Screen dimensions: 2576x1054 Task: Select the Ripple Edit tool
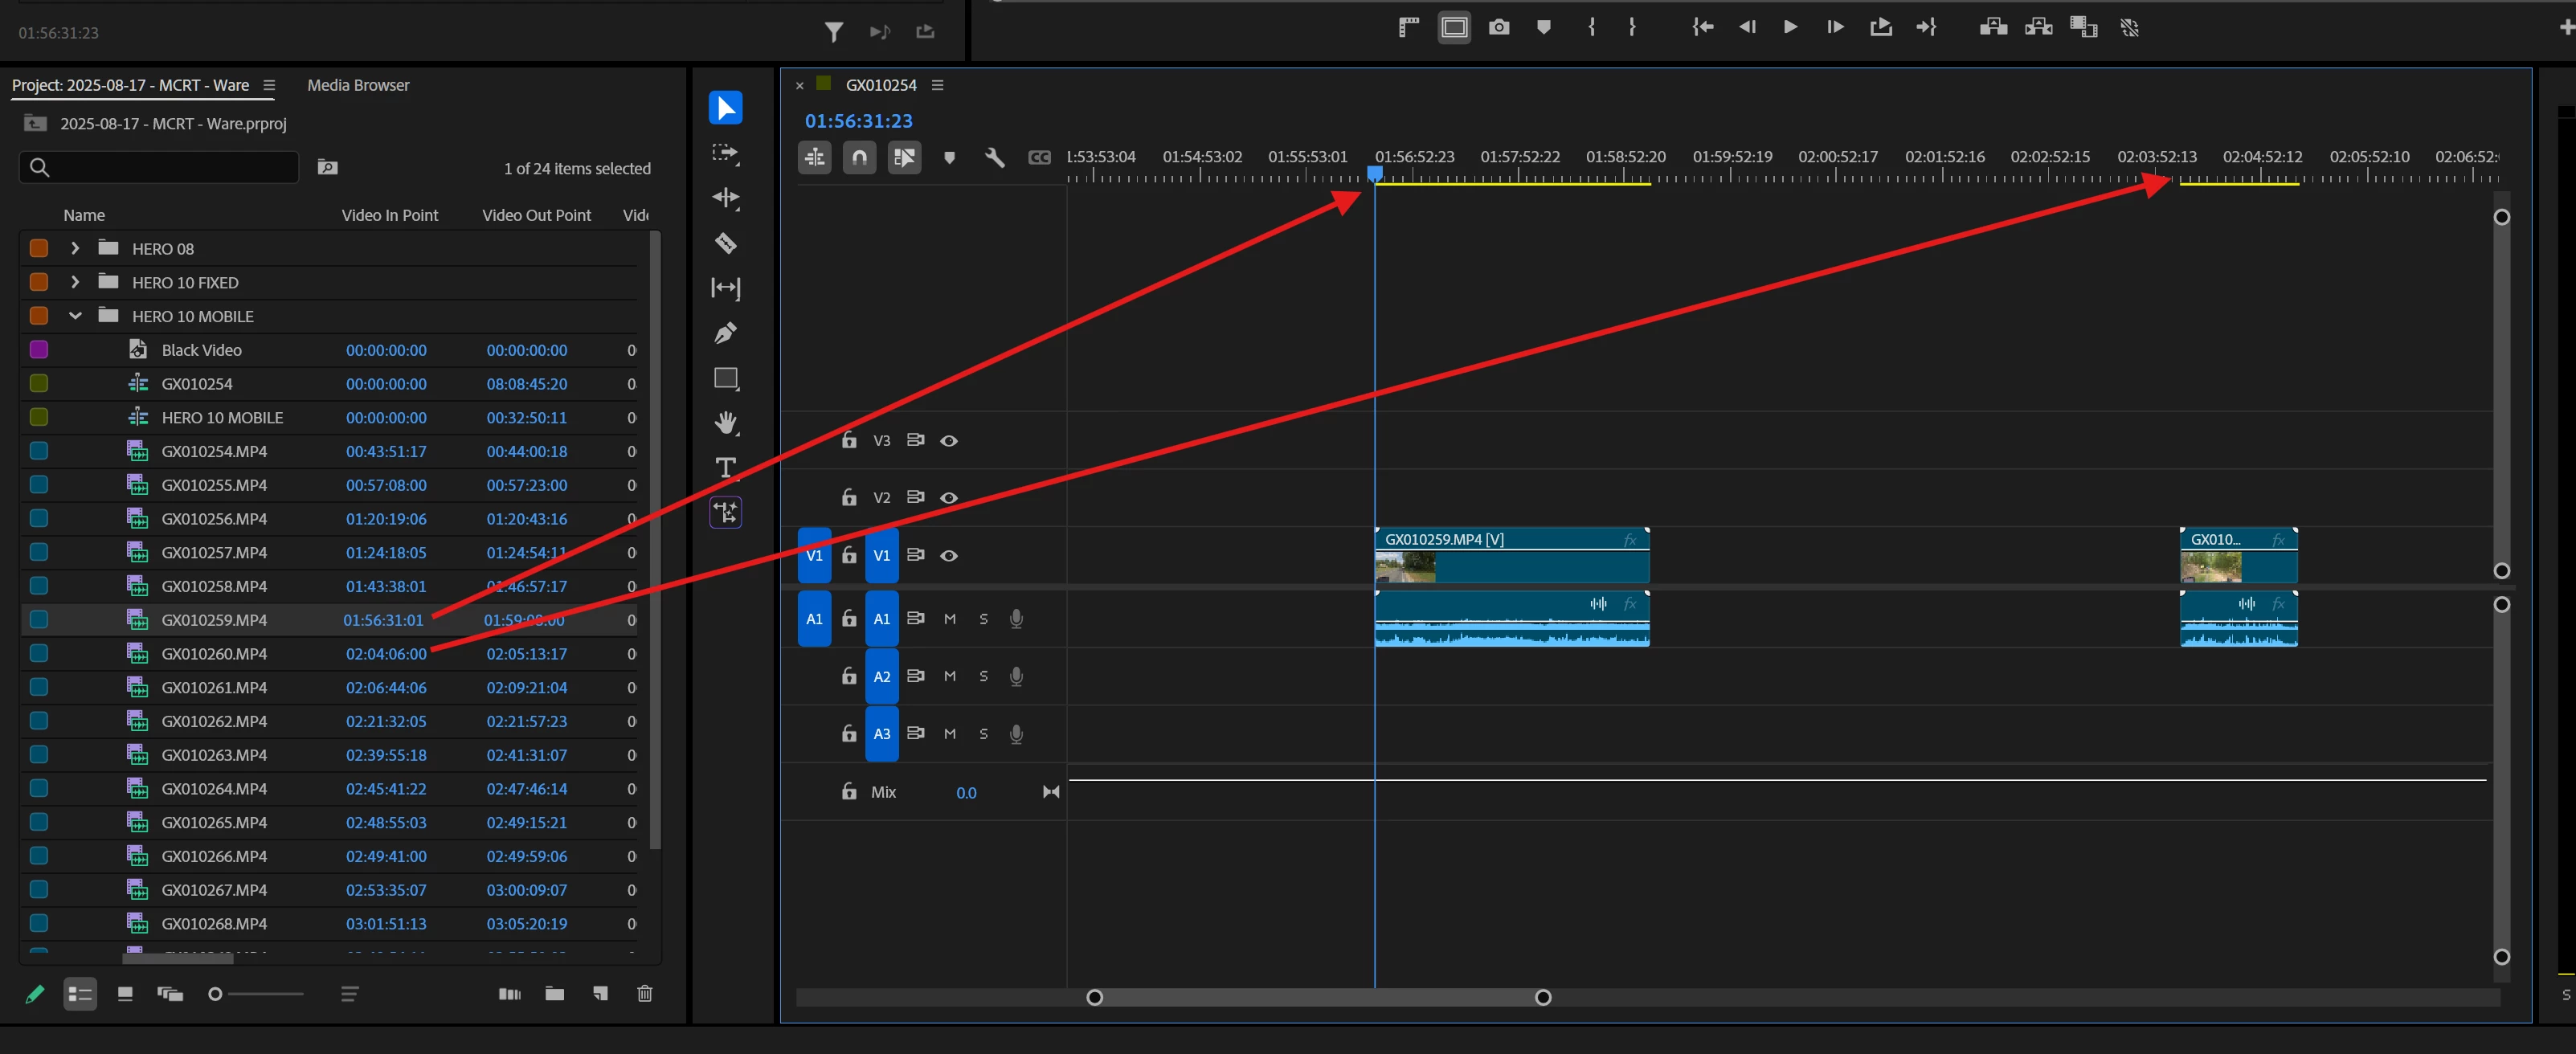click(725, 198)
